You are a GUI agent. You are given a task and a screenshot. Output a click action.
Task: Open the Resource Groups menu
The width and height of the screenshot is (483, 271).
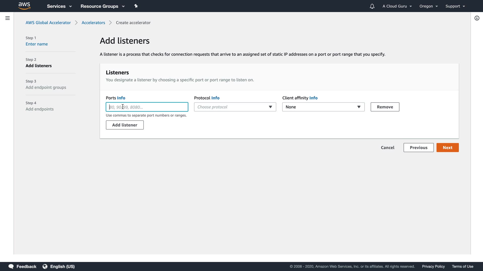(102, 6)
